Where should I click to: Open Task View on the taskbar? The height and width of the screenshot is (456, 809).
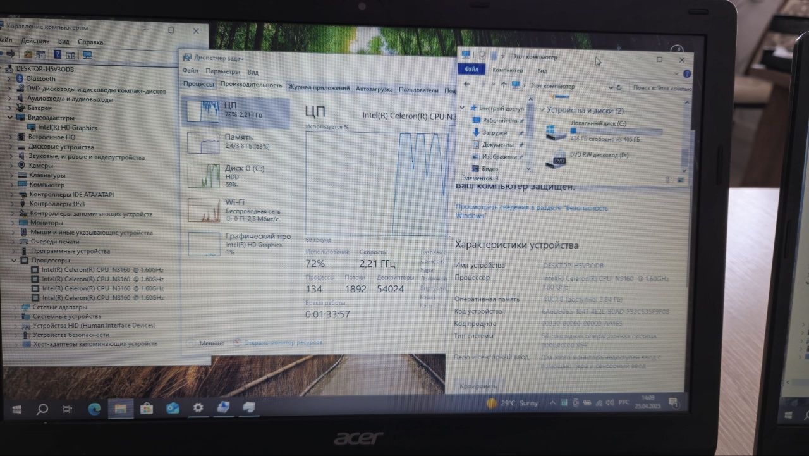pos(68,409)
